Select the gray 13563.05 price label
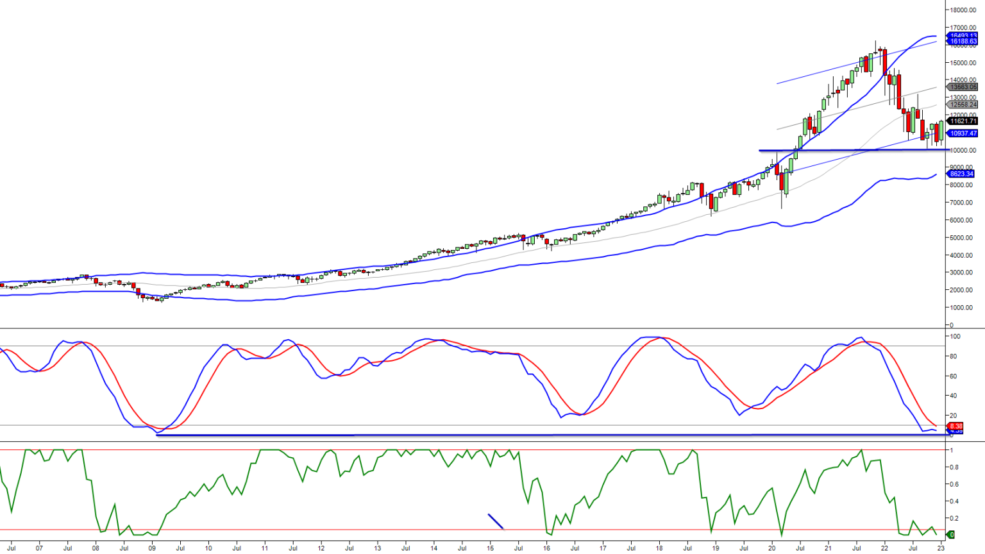Image resolution: width=985 pixels, height=554 pixels. point(963,86)
